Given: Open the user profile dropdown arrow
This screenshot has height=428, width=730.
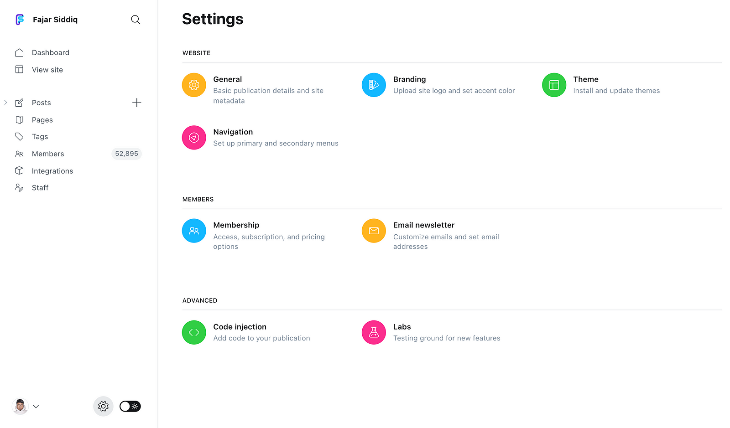Looking at the screenshot, I should pyautogui.click(x=36, y=406).
